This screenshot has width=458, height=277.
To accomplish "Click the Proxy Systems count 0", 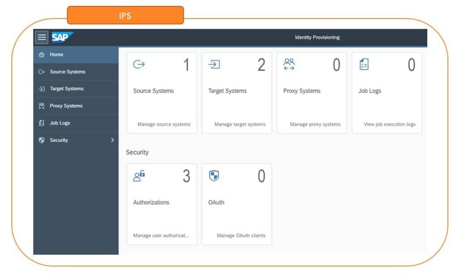I will click(x=336, y=65).
